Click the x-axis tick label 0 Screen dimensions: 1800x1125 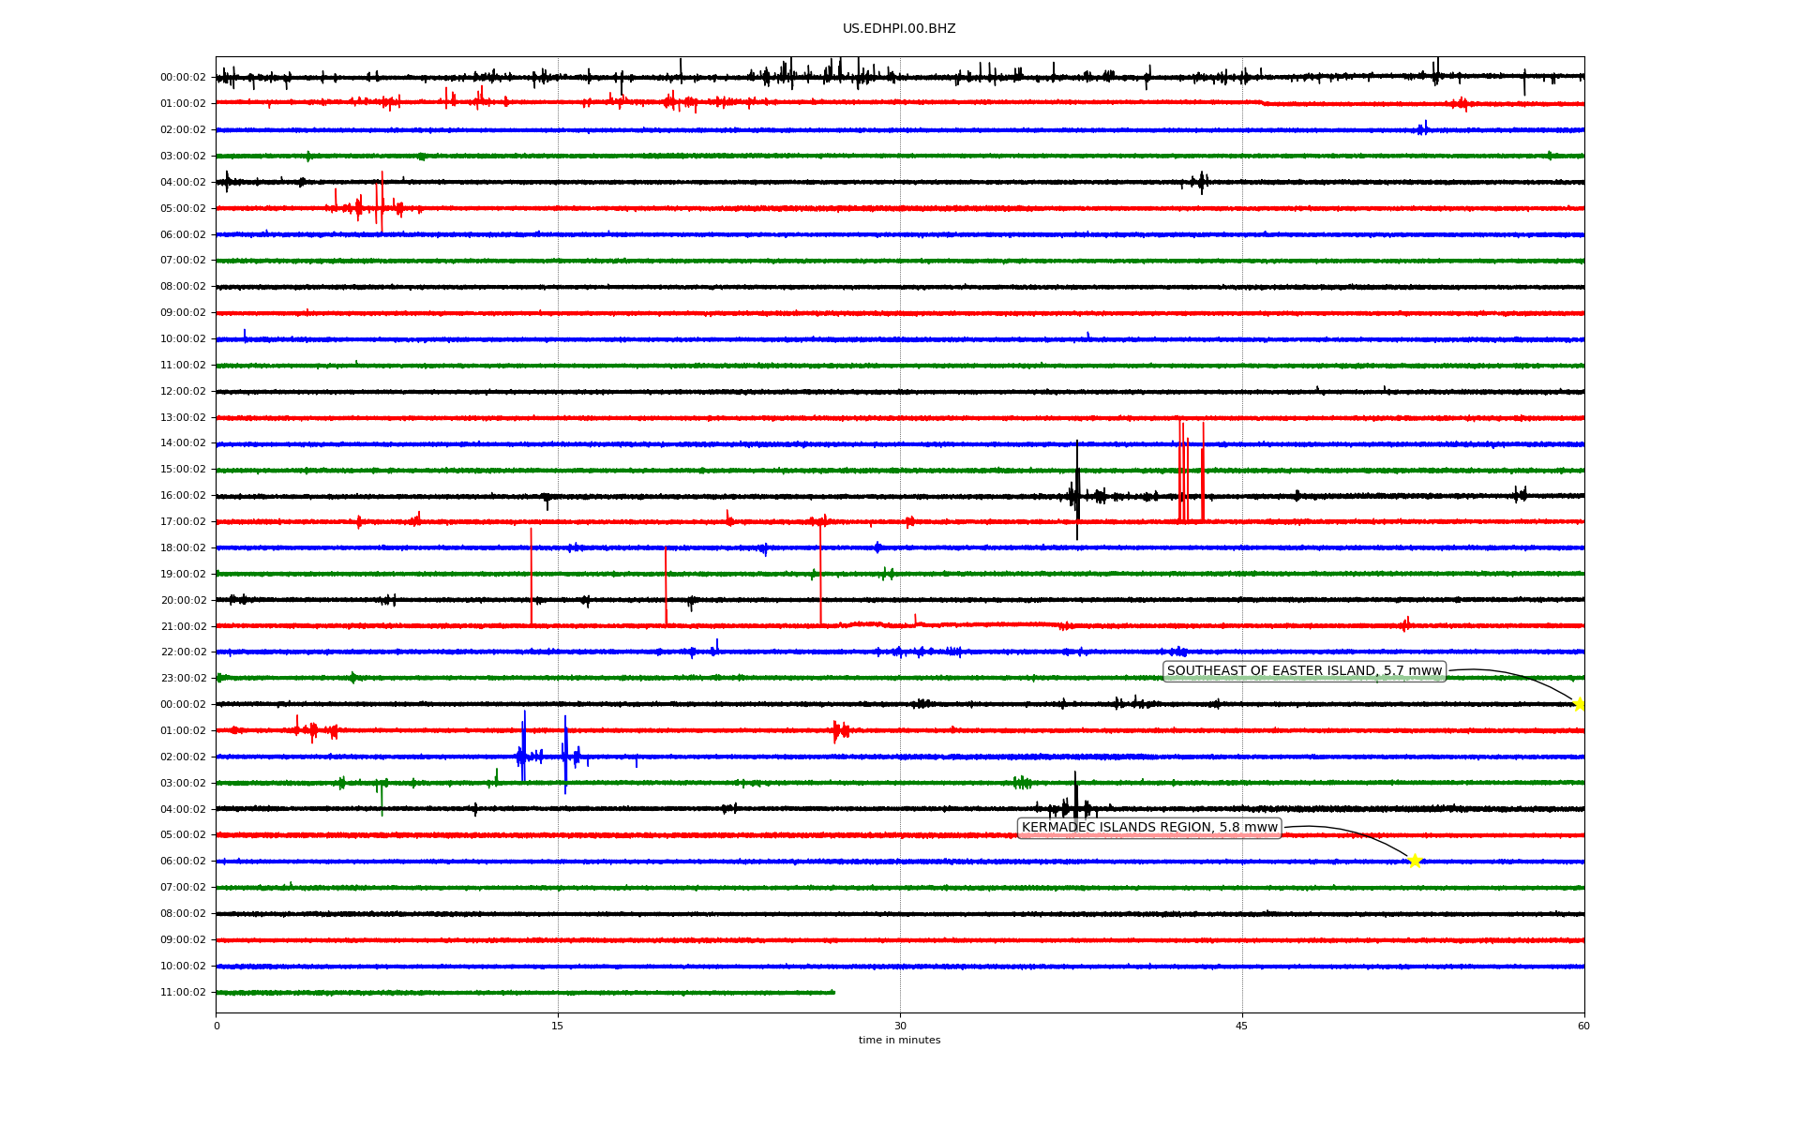(217, 1026)
